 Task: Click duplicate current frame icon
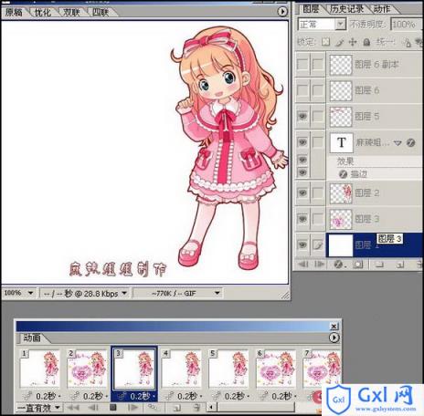(177, 407)
